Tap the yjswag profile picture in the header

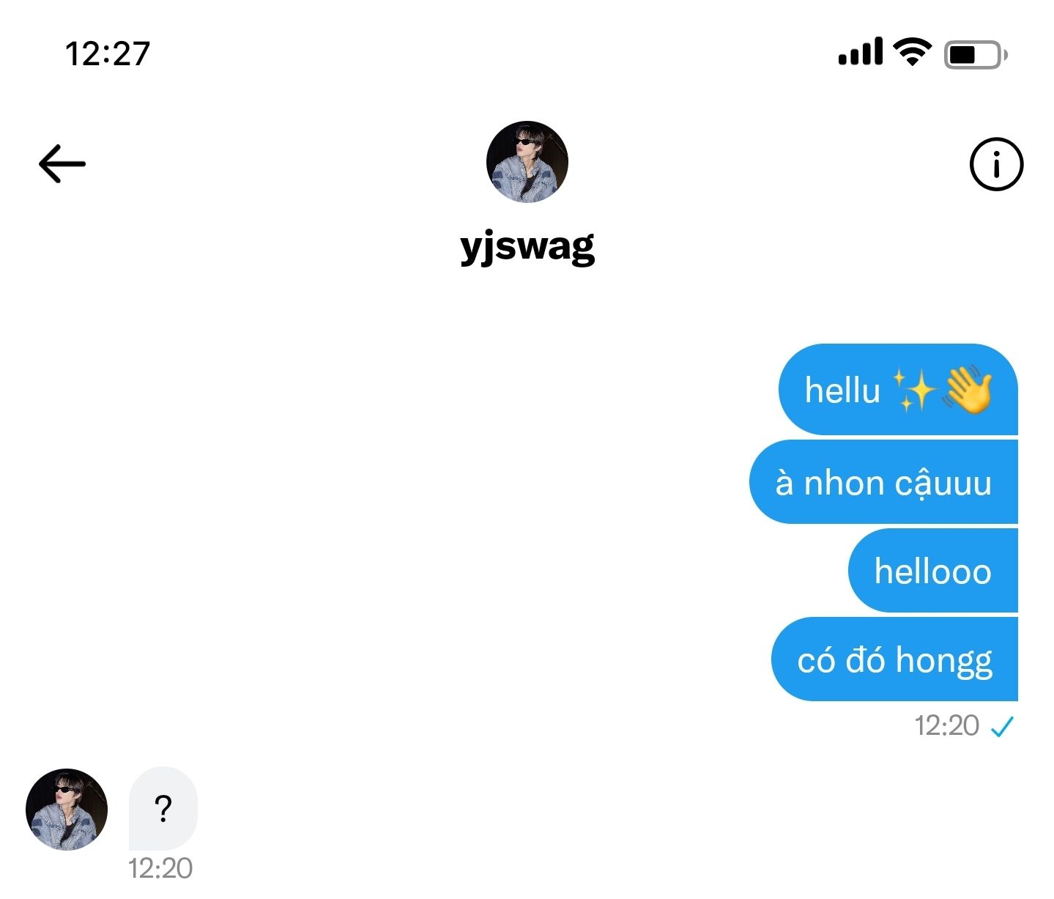tap(527, 162)
